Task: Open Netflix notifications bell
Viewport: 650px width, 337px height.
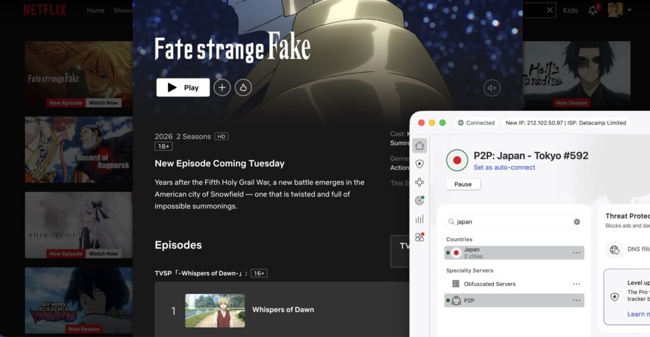Action: (593, 10)
